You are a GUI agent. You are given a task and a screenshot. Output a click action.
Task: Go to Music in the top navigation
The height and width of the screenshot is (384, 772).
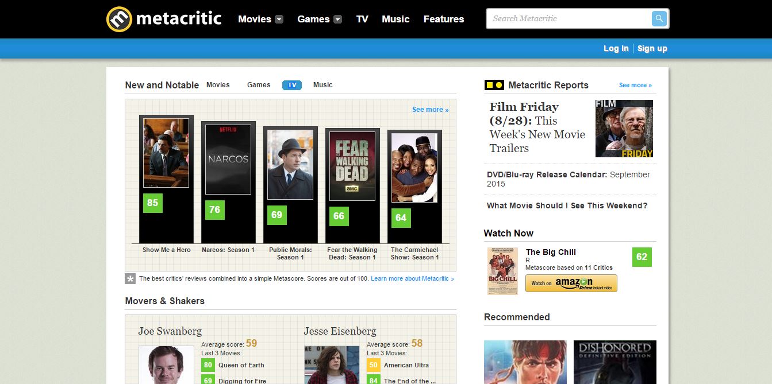[x=396, y=19]
